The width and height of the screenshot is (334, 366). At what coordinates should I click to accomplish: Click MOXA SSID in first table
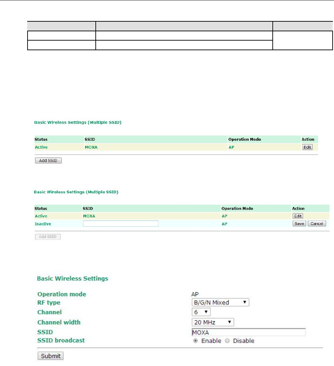[91, 147]
